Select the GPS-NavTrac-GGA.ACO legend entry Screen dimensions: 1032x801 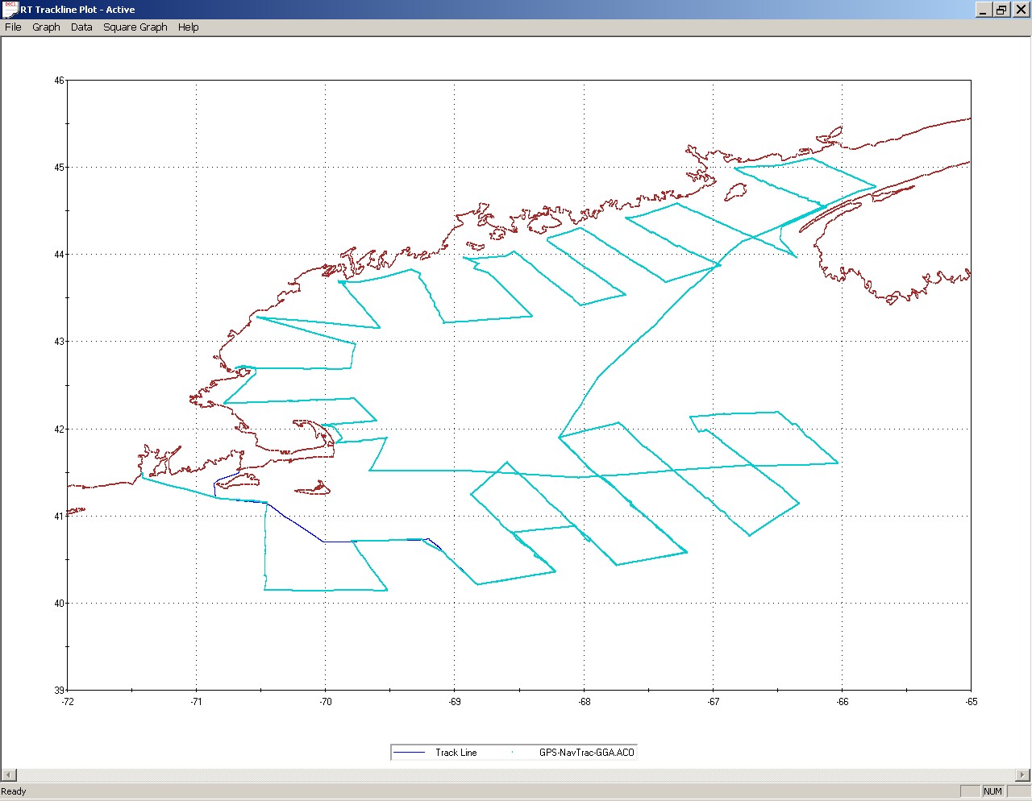point(586,753)
